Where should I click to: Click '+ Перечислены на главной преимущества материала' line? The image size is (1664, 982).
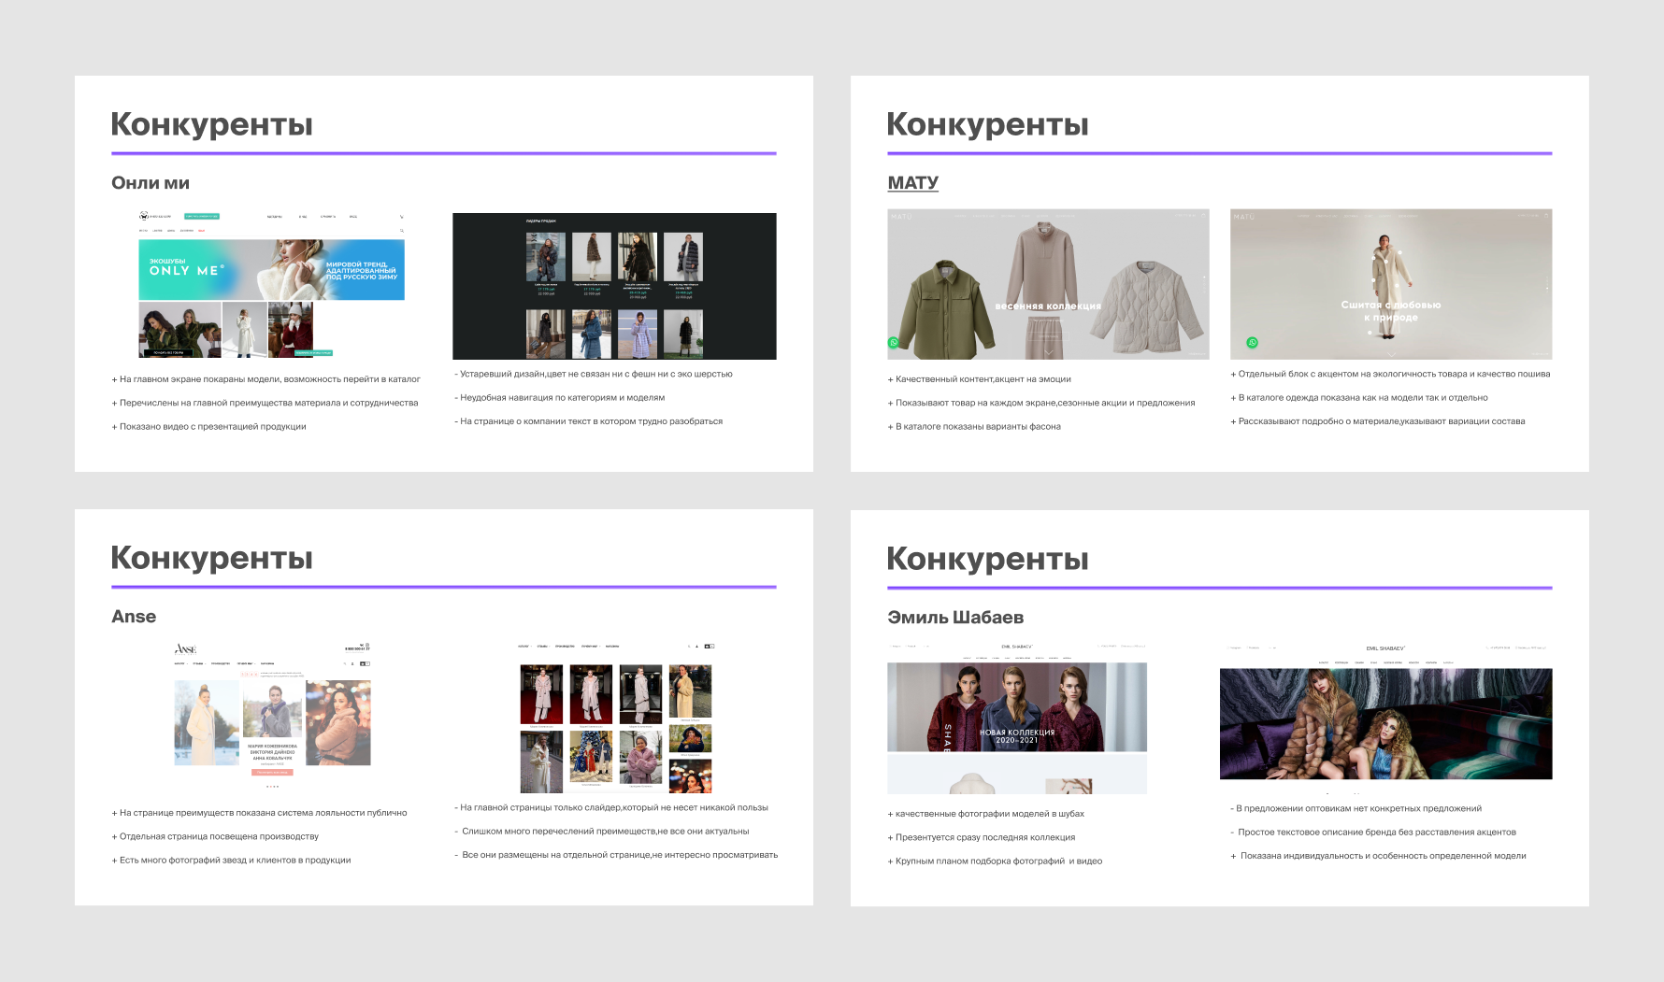click(x=265, y=403)
